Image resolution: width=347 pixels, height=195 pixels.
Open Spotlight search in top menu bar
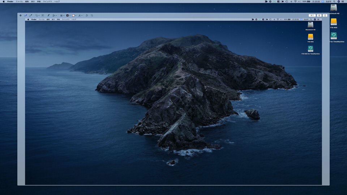(x=334, y=1)
